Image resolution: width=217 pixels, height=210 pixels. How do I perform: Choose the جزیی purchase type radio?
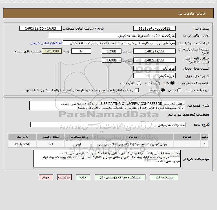[179, 90]
